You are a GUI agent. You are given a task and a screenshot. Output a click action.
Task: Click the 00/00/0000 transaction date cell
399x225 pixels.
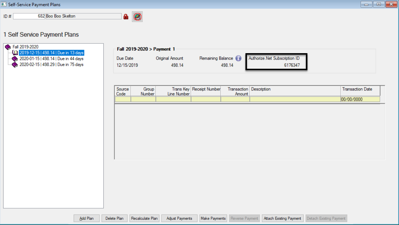(360, 99)
